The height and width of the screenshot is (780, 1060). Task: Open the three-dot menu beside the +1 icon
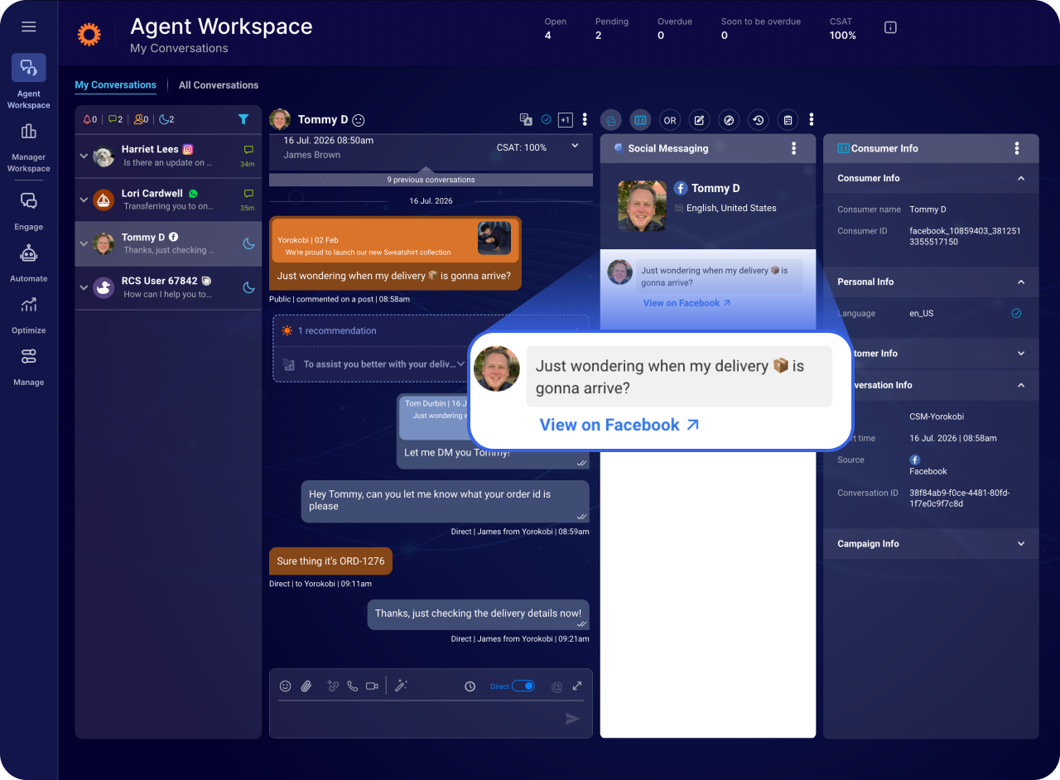point(585,119)
